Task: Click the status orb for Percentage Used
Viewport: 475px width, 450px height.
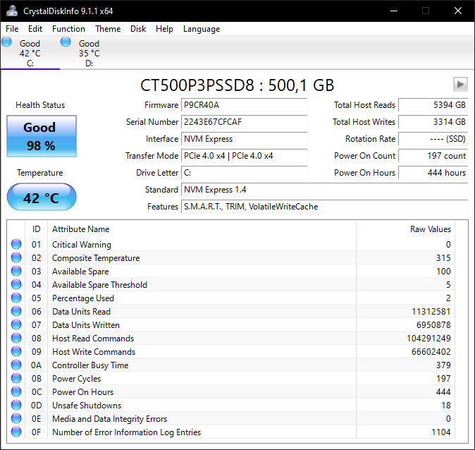Action: 16,298
